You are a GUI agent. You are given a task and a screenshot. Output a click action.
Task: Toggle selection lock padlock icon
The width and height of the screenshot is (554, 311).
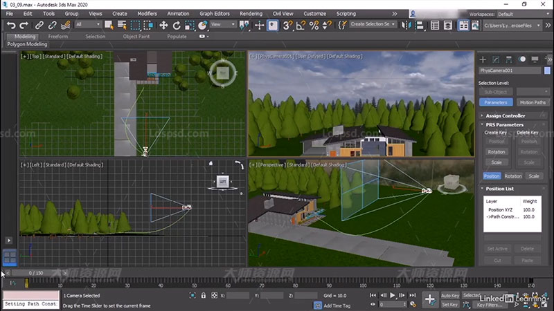pyautogui.click(x=204, y=296)
